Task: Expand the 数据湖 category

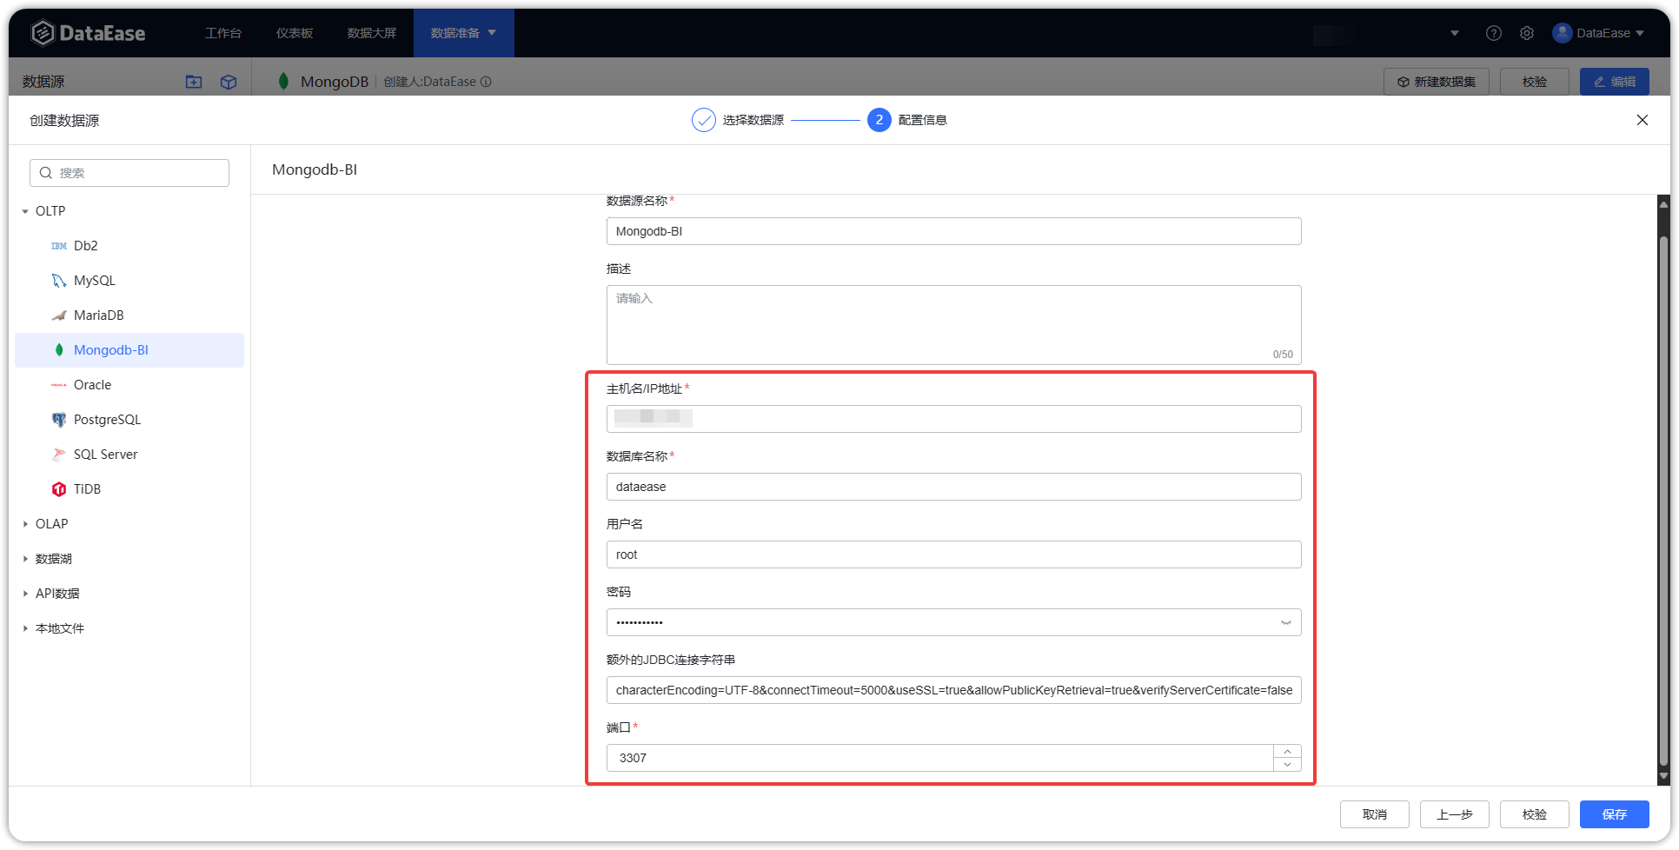Action: pos(25,559)
